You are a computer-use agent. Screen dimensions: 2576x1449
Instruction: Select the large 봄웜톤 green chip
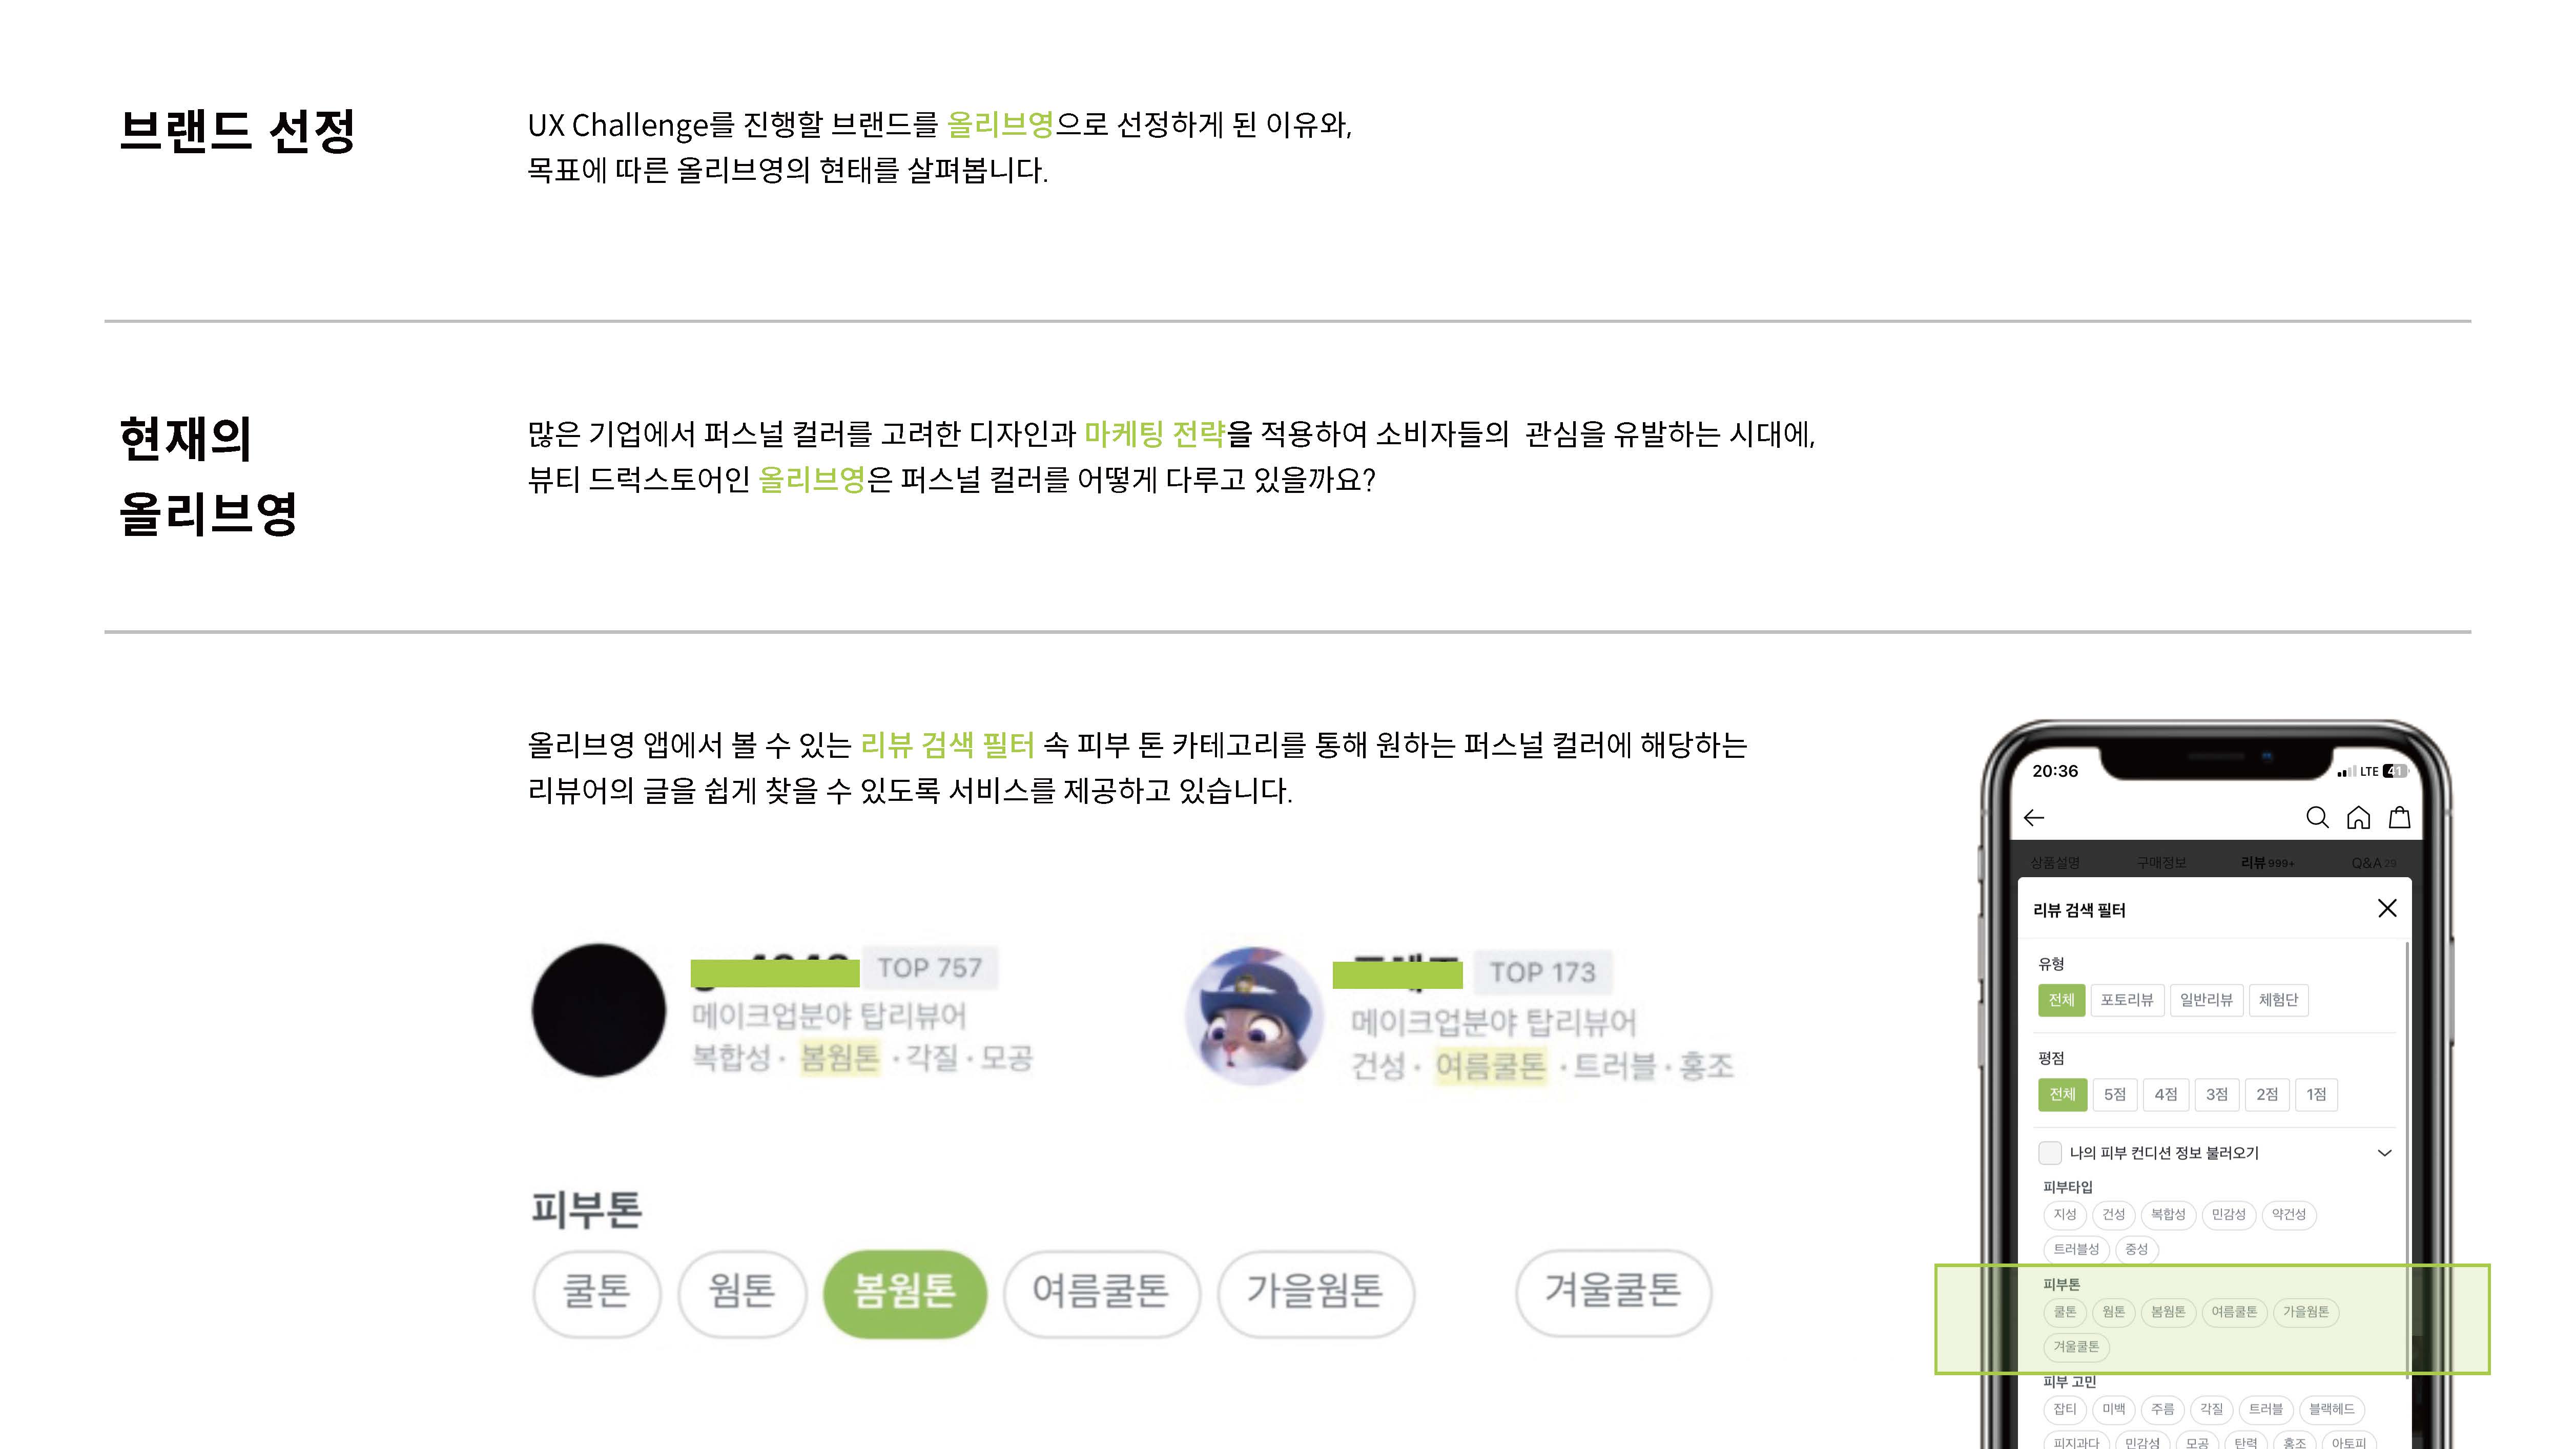[904, 1292]
